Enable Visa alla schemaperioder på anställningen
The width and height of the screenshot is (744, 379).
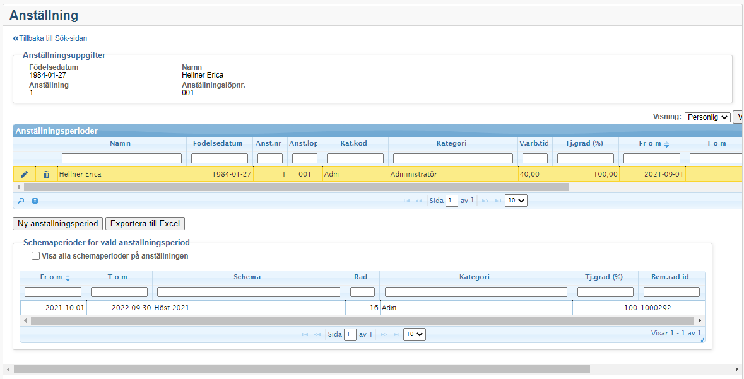point(36,256)
